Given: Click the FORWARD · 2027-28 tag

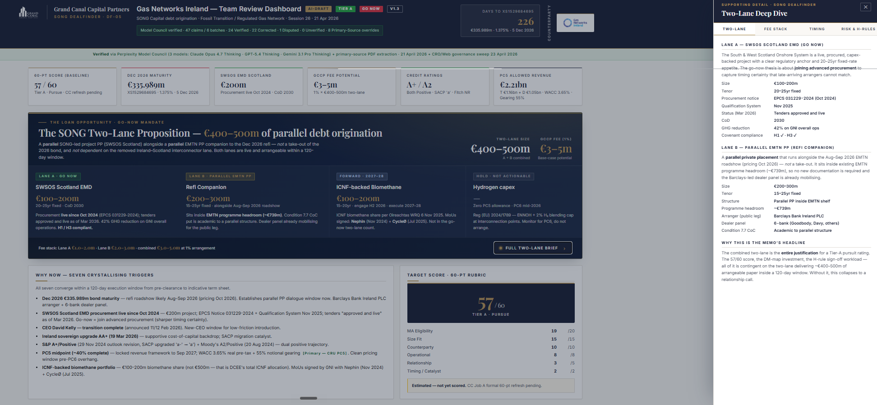Looking at the screenshot, I should click(x=362, y=176).
